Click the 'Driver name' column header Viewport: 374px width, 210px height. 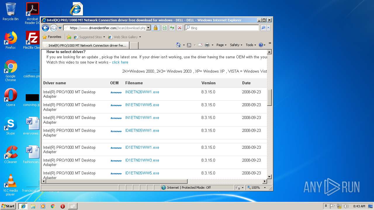[x=55, y=83]
